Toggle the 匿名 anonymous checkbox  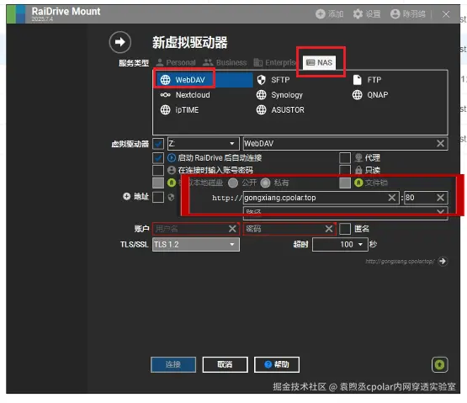pos(345,229)
